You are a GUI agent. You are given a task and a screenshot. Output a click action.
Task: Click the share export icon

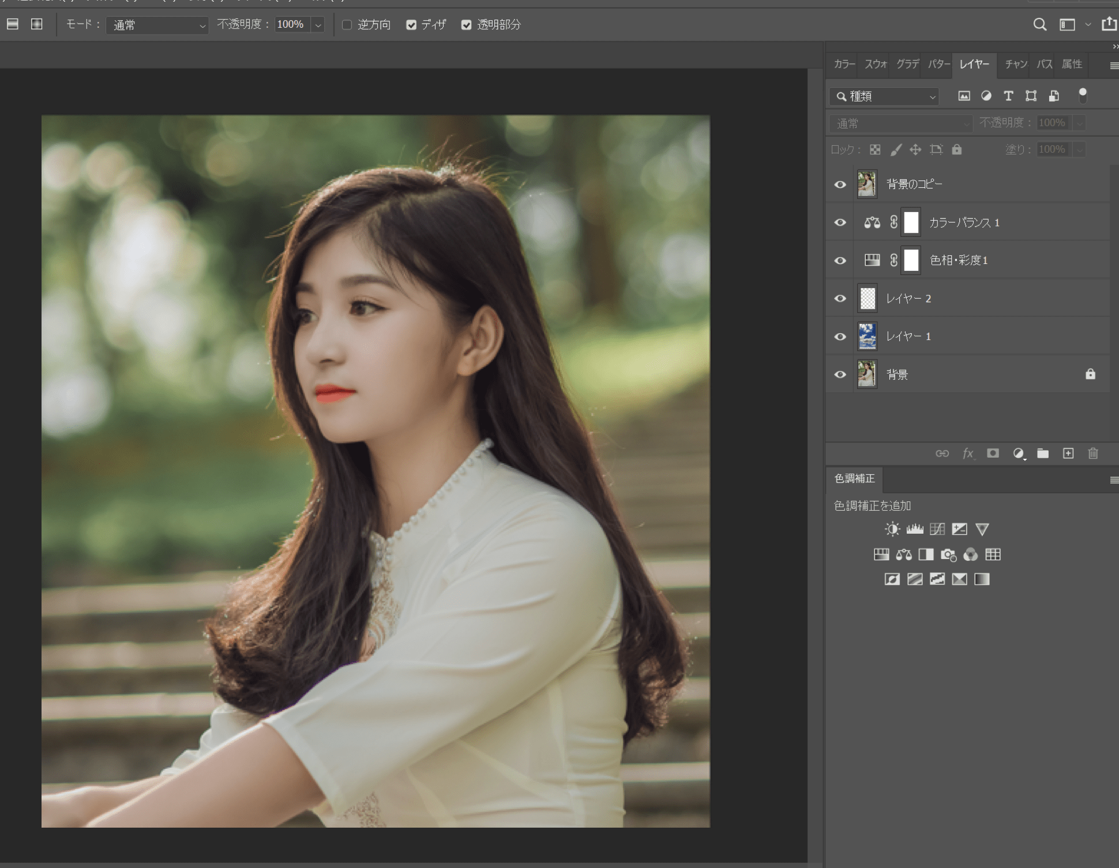point(1109,24)
